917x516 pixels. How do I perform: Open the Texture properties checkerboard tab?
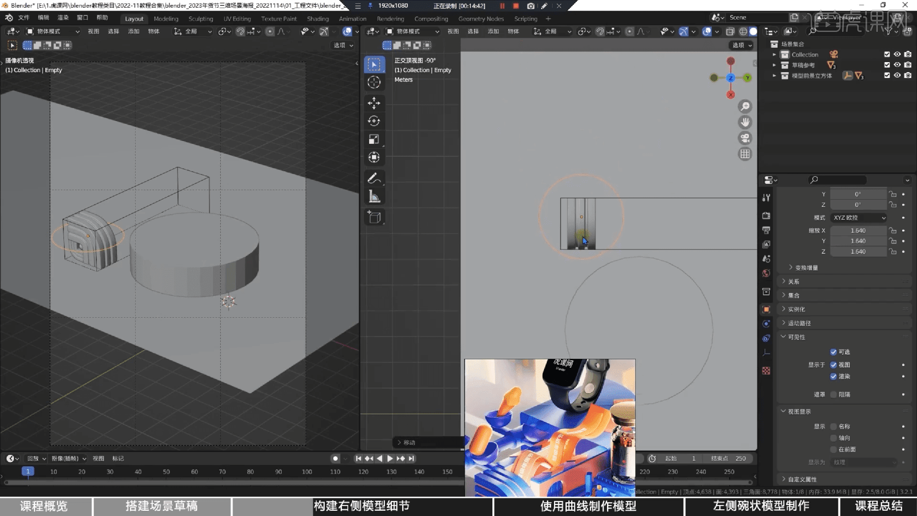767,371
